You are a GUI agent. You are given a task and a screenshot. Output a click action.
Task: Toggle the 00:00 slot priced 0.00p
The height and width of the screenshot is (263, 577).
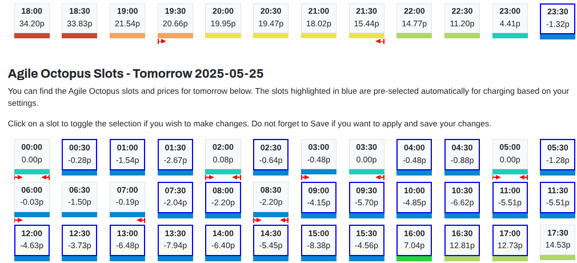[x=31, y=154]
